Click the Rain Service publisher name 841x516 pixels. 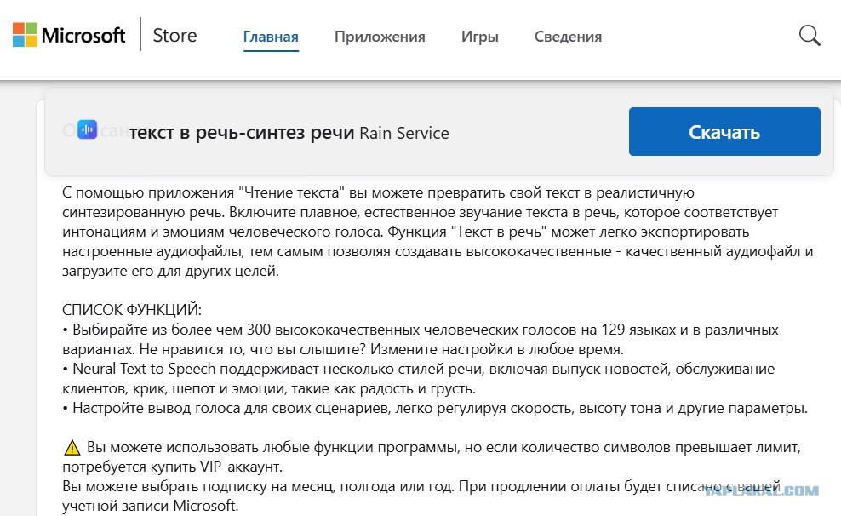point(404,133)
